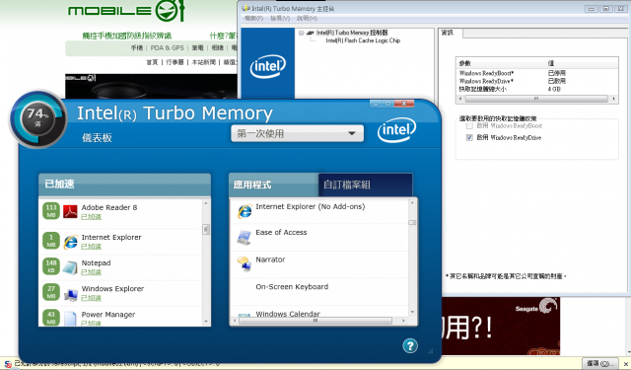Uncheck the Windows ReadyDrive checkbox

click(469, 138)
